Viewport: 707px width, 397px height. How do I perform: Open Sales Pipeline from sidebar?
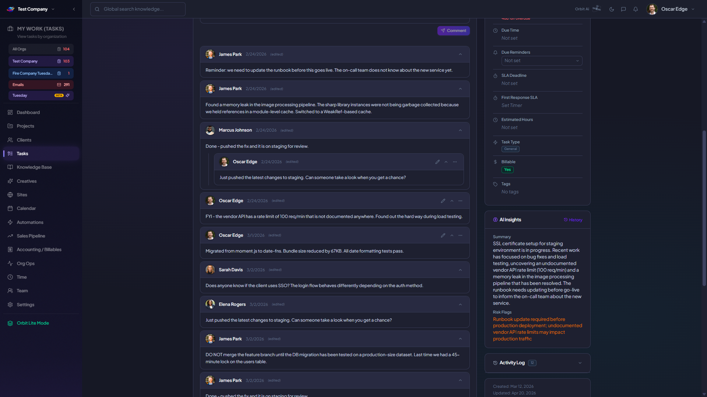(x=41, y=236)
